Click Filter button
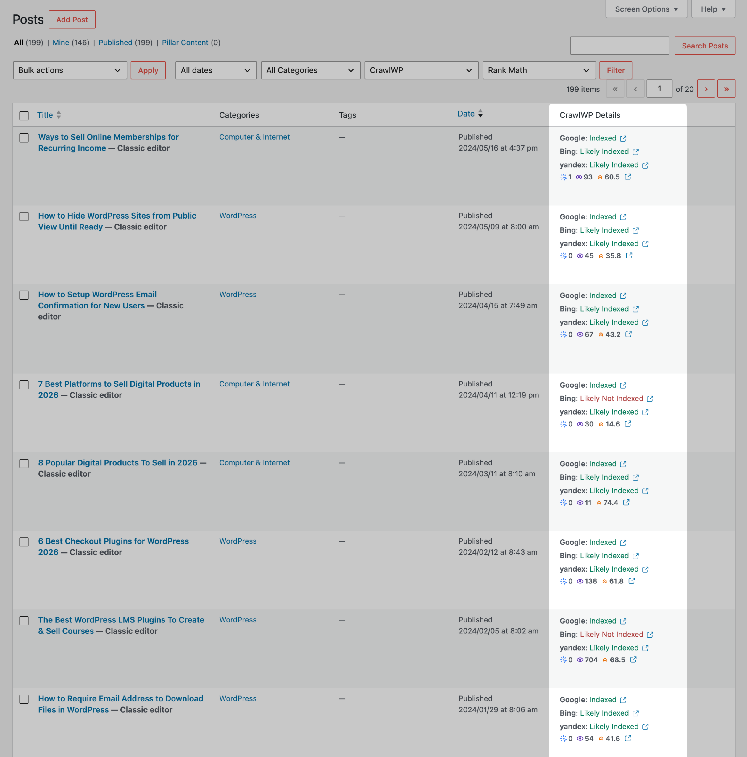Image resolution: width=747 pixels, height=757 pixels. (616, 70)
